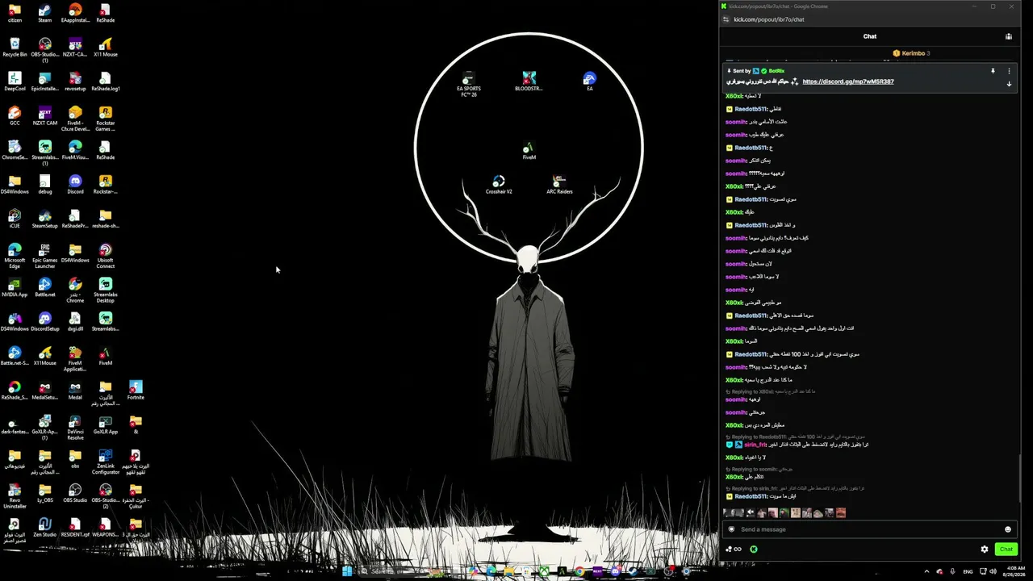
Task: Select the Microsoft Edge desktop icon
Action: [x=15, y=255]
